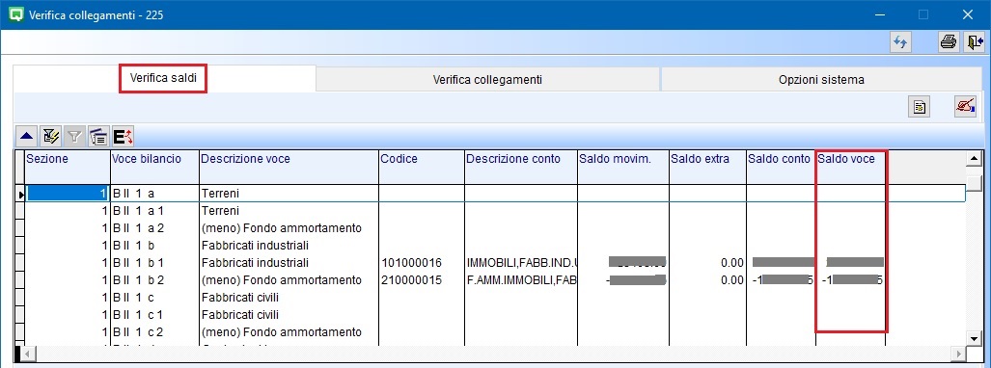Click the vertical scrollbar up arrow
The width and height of the screenshot is (991, 368).
tap(974, 160)
